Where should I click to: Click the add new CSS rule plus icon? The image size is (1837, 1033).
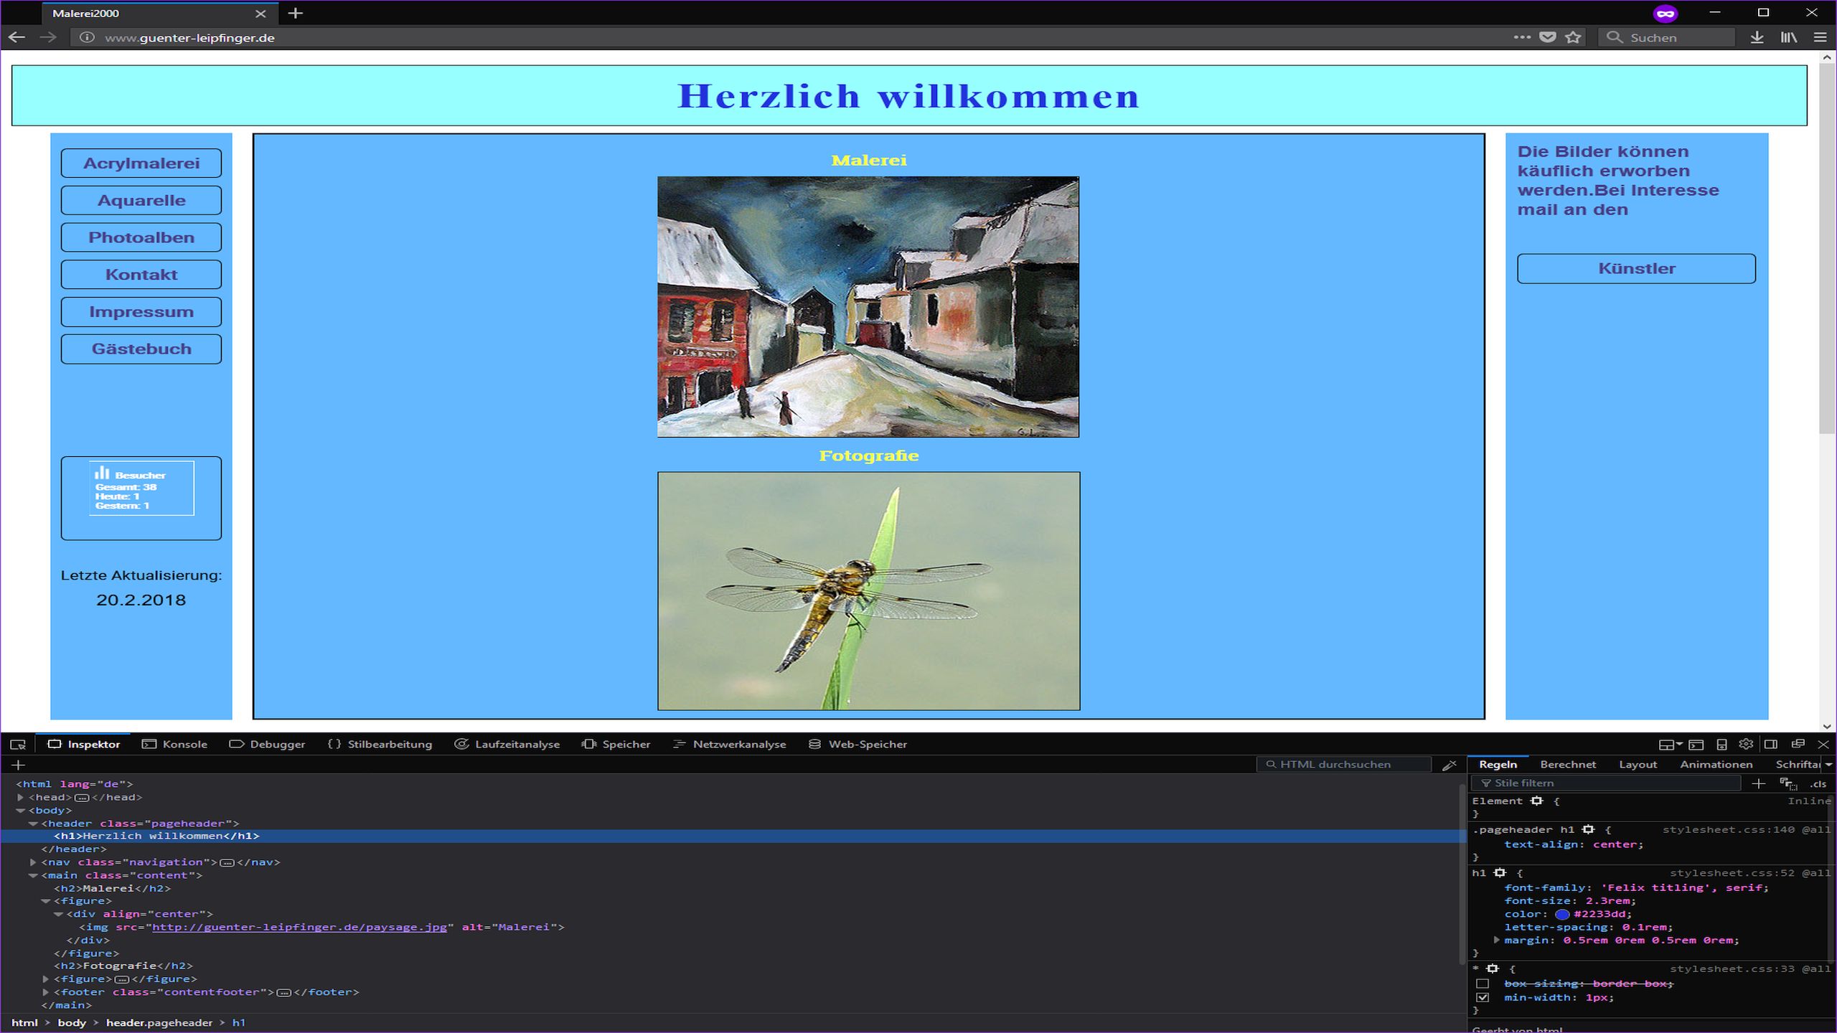pos(1758,783)
